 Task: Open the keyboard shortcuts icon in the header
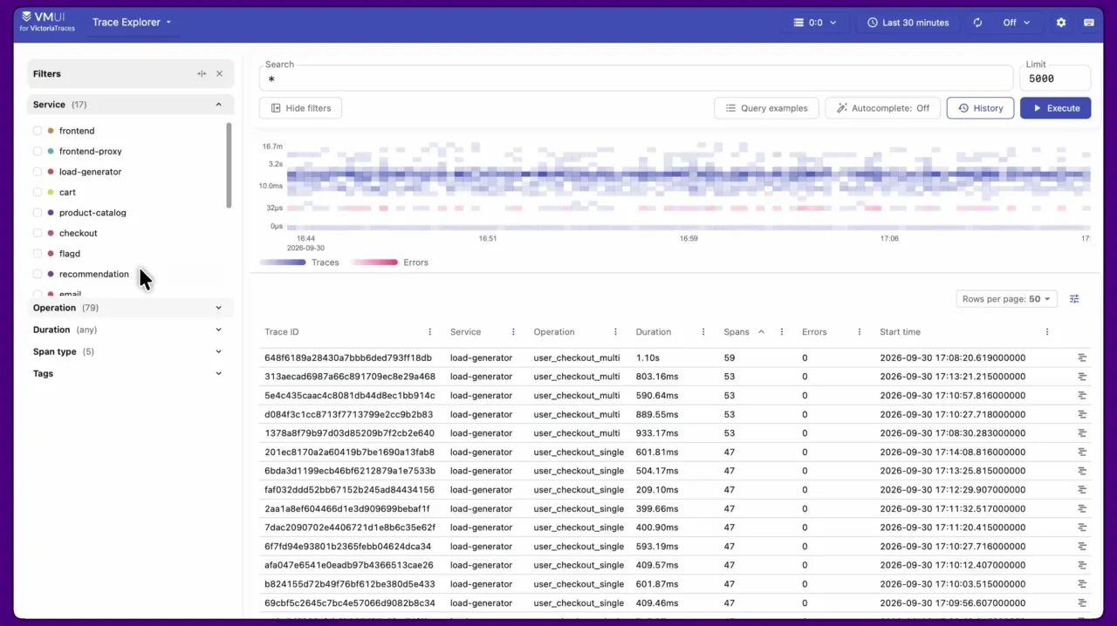[1089, 23]
